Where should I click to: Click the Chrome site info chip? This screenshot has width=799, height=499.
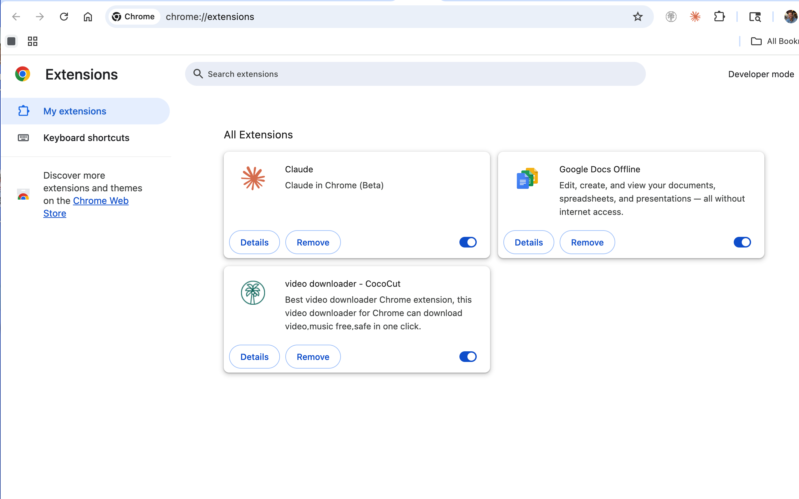click(x=134, y=17)
